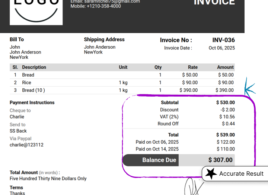268x195 pixels.
Task: Click the Paid on Oct 14, 2025 entry
Action: 157,149
